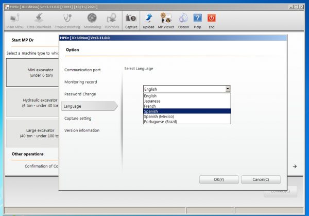Click the red End icon
Viewport: 309px width, 216px height.
(x=211, y=20)
